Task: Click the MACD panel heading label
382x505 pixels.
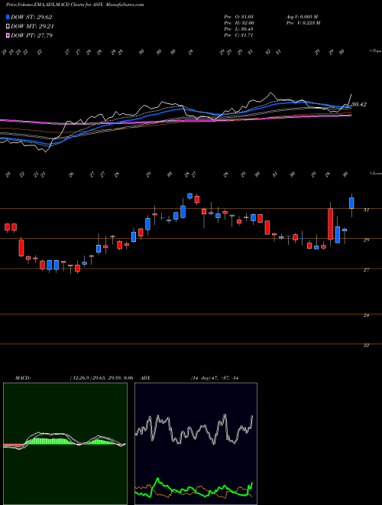Action: tap(23, 378)
